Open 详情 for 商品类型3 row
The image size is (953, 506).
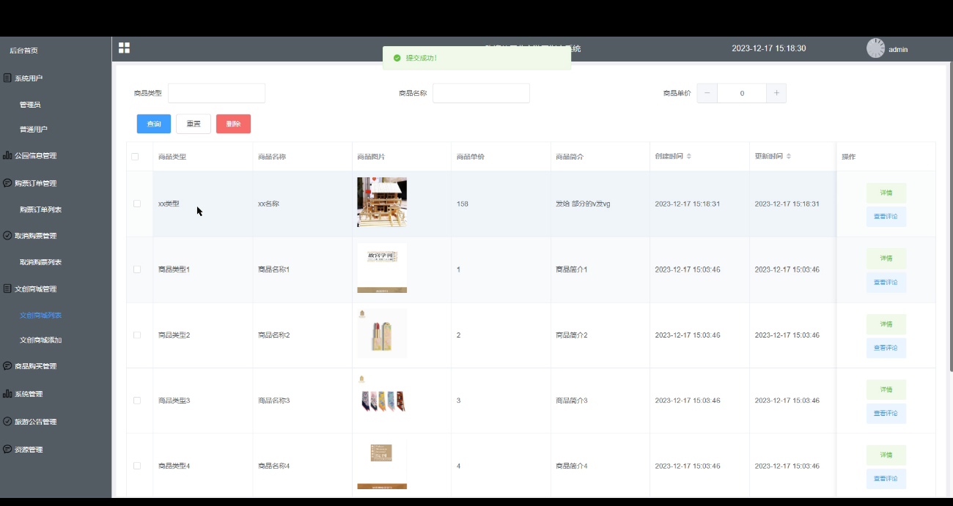click(886, 390)
